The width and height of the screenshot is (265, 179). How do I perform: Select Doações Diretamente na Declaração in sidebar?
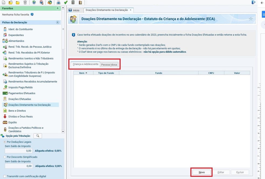(x=31, y=105)
